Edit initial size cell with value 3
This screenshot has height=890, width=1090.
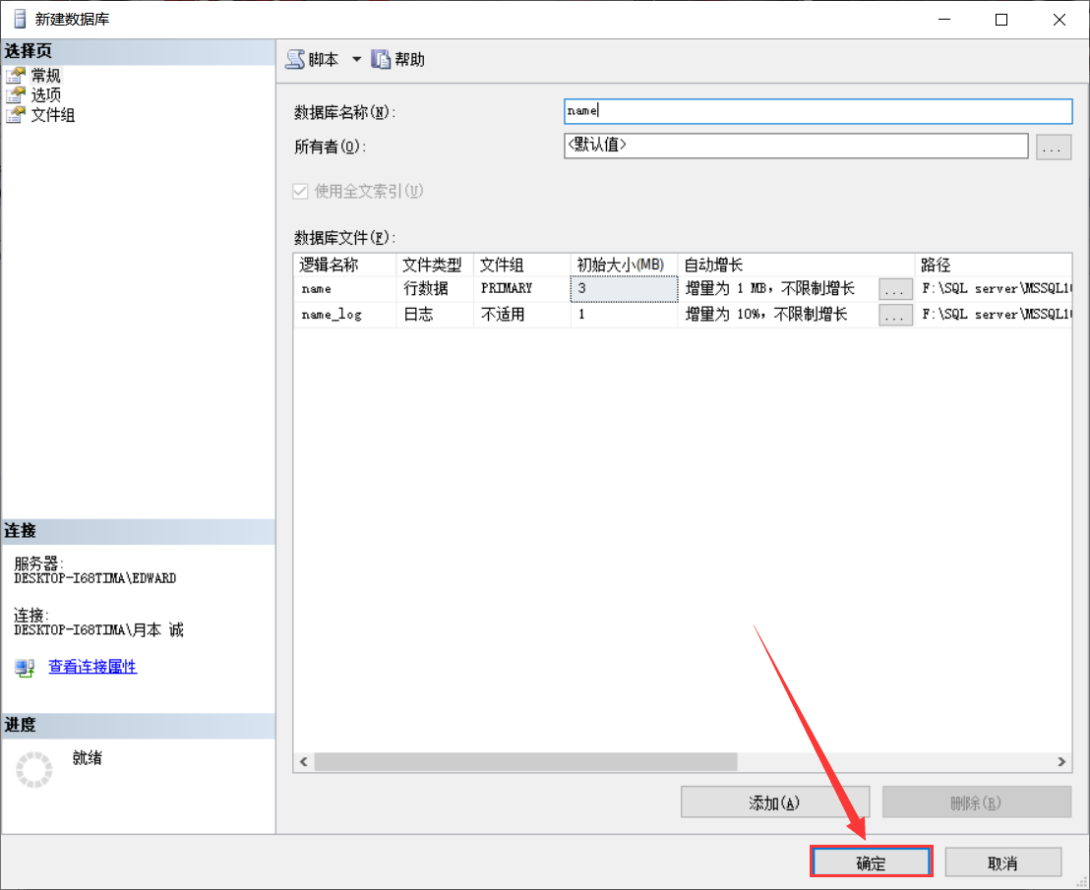[624, 289]
